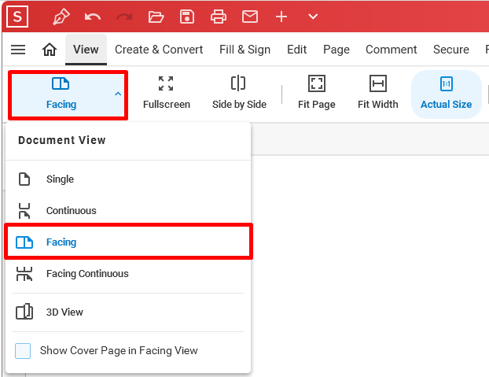The height and width of the screenshot is (377, 489).
Task: Select Facing in Document View menu
Action: (128, 242)
